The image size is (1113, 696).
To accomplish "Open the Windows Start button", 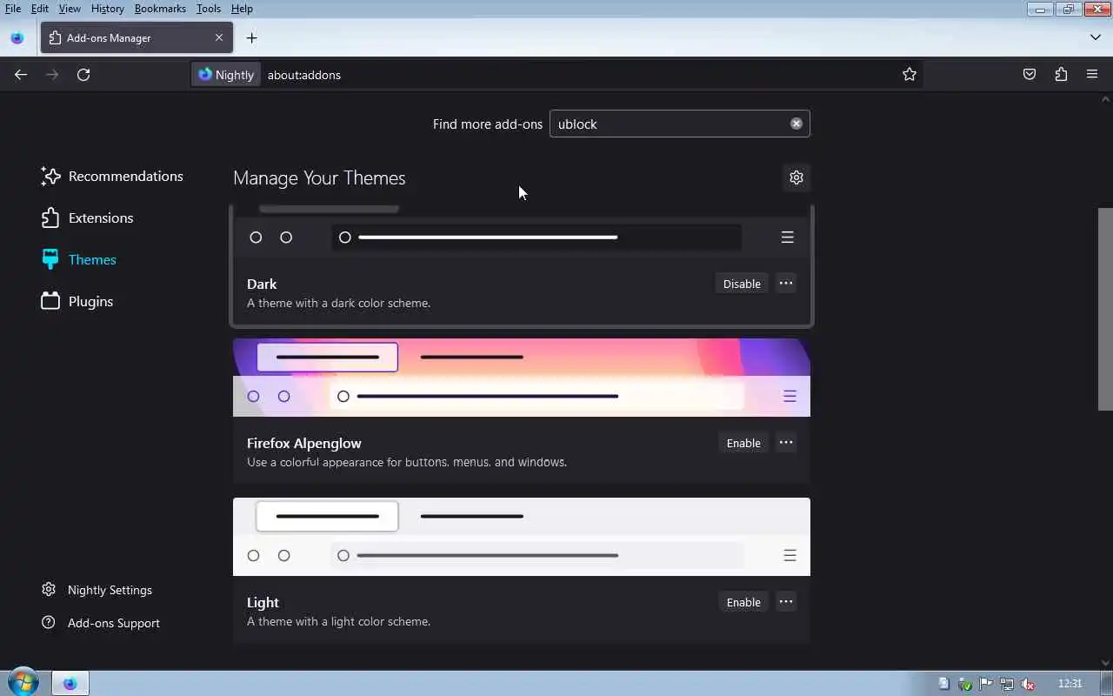I will 23,683.
